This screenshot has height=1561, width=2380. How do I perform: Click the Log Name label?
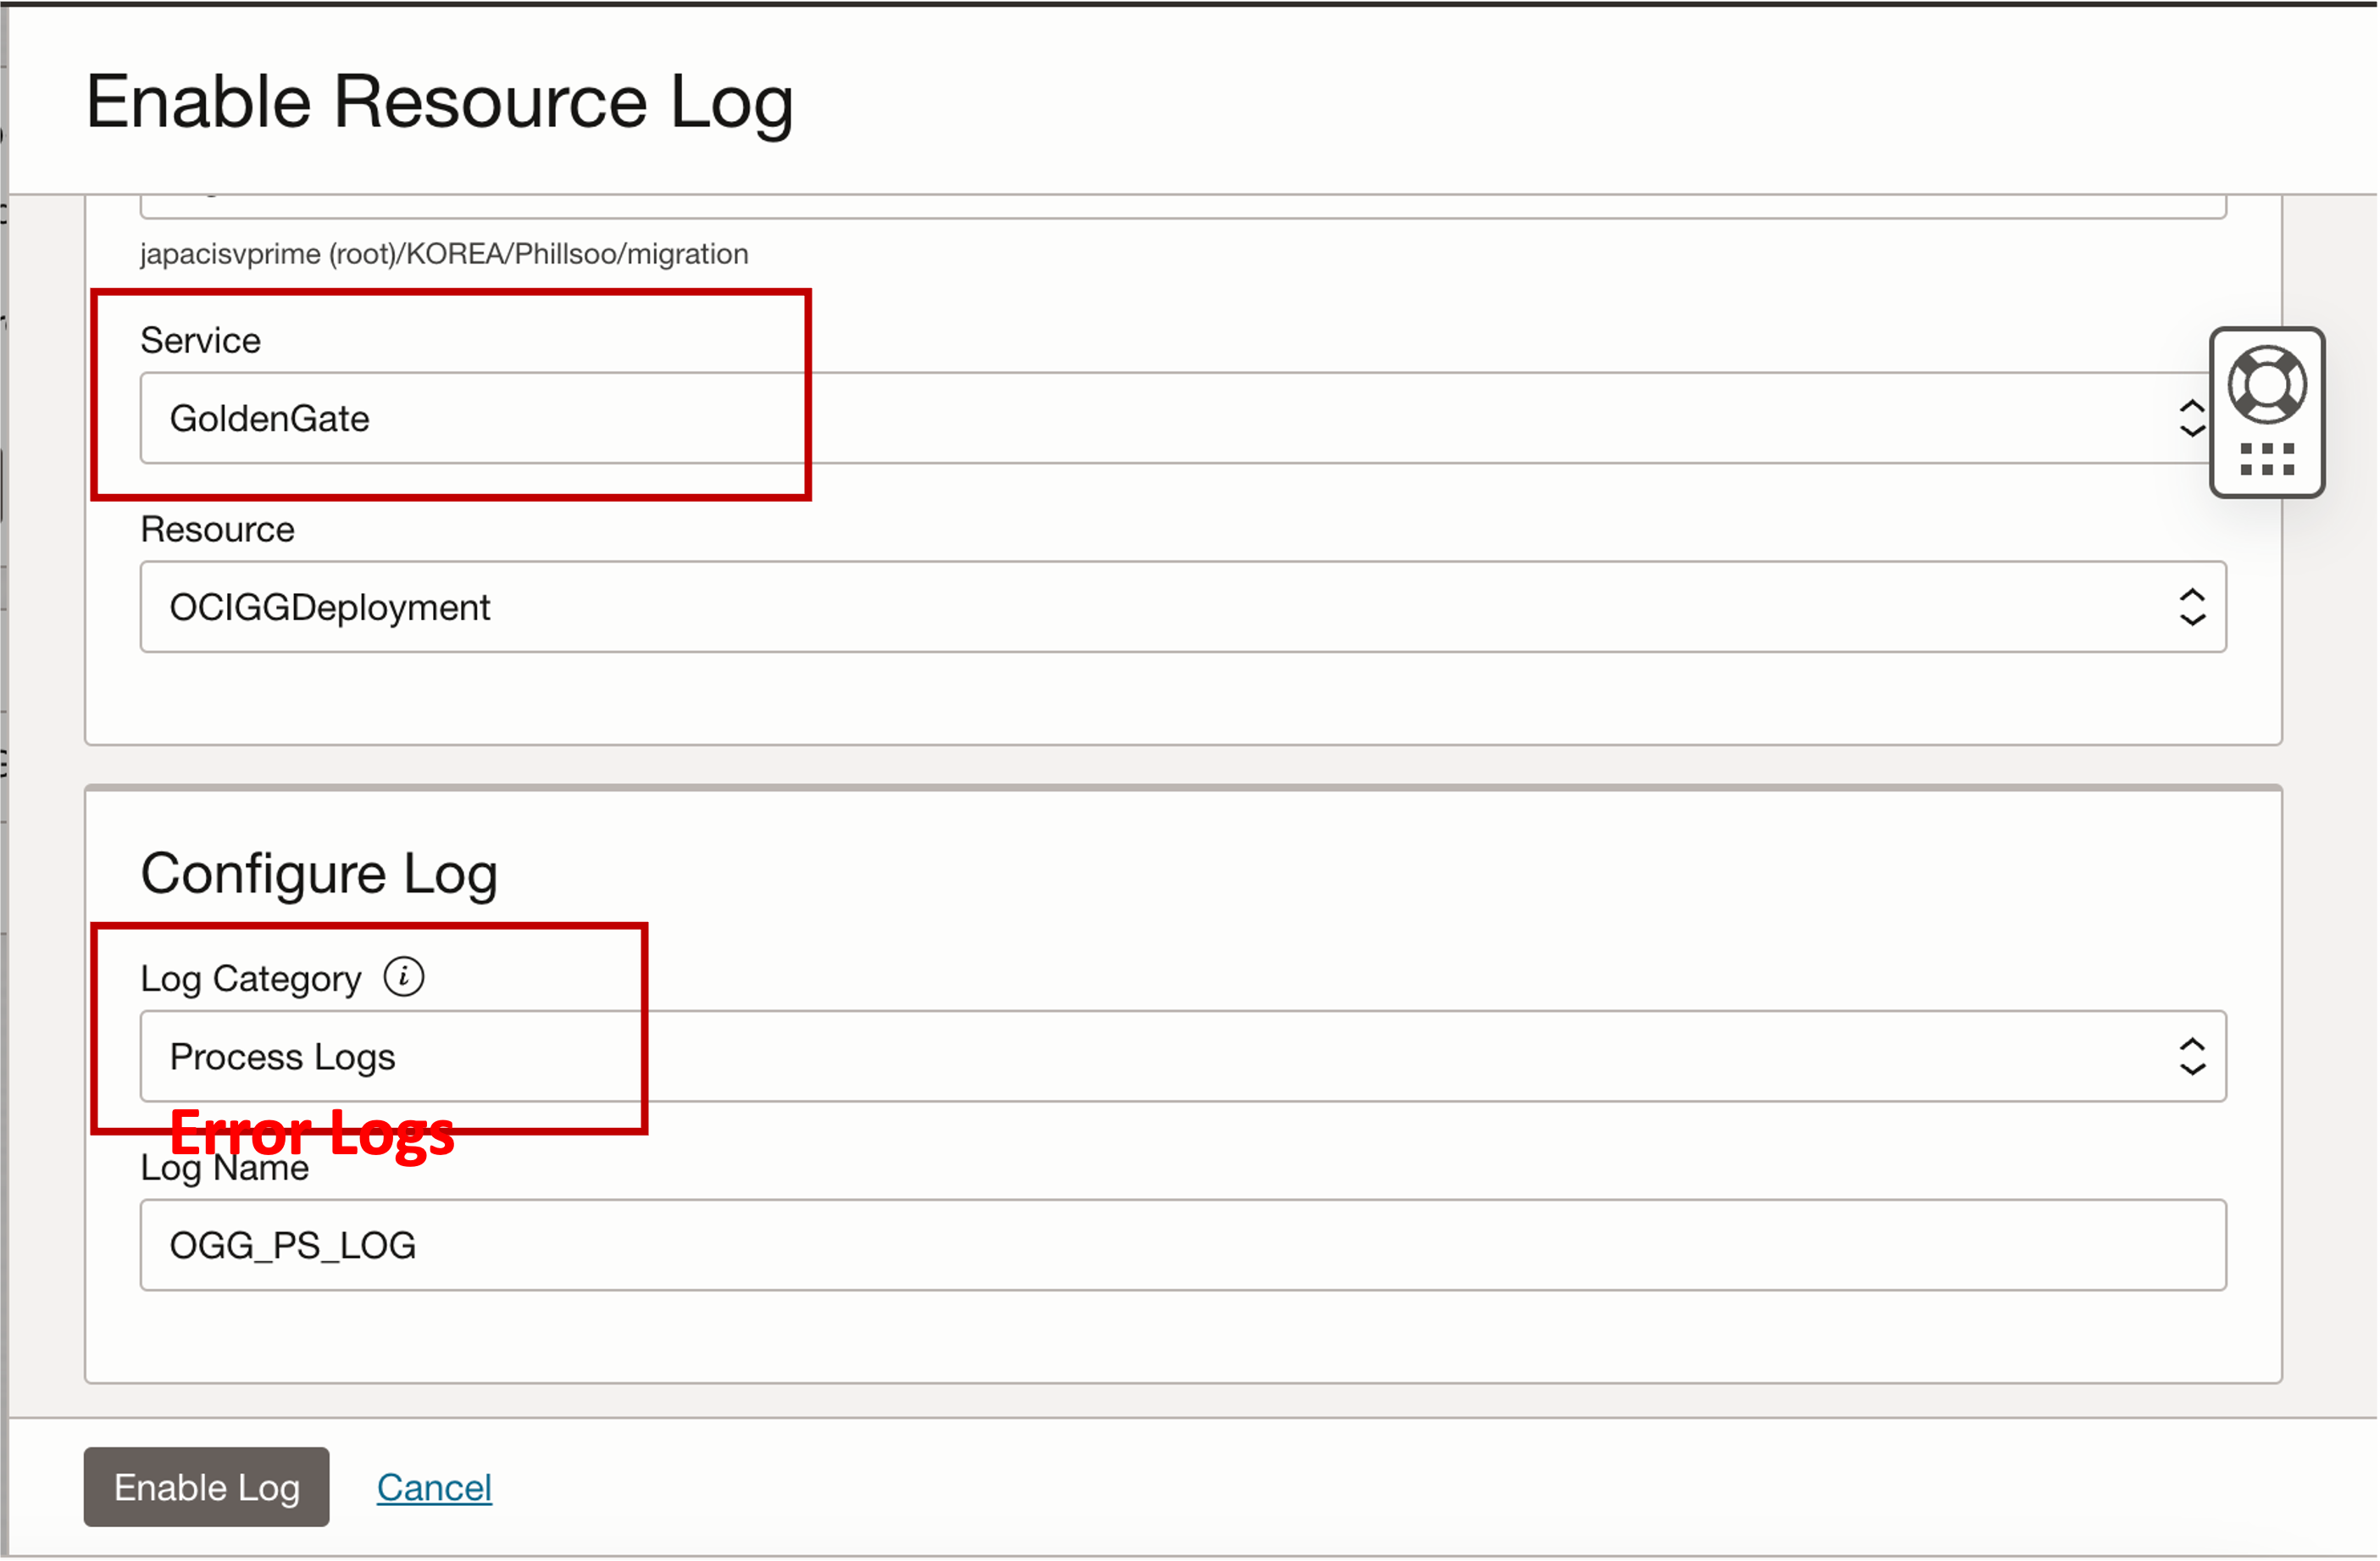coord(225,1168)
